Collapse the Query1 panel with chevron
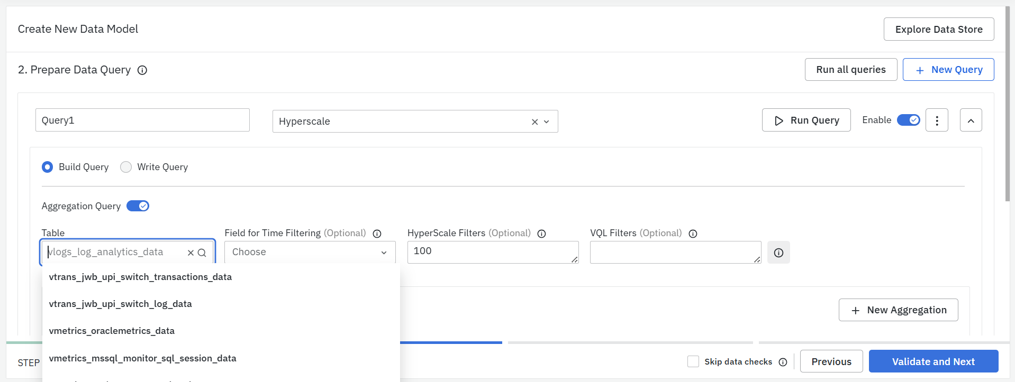The height and width of the screenshot is (382, 1015). tap(971, 120)
